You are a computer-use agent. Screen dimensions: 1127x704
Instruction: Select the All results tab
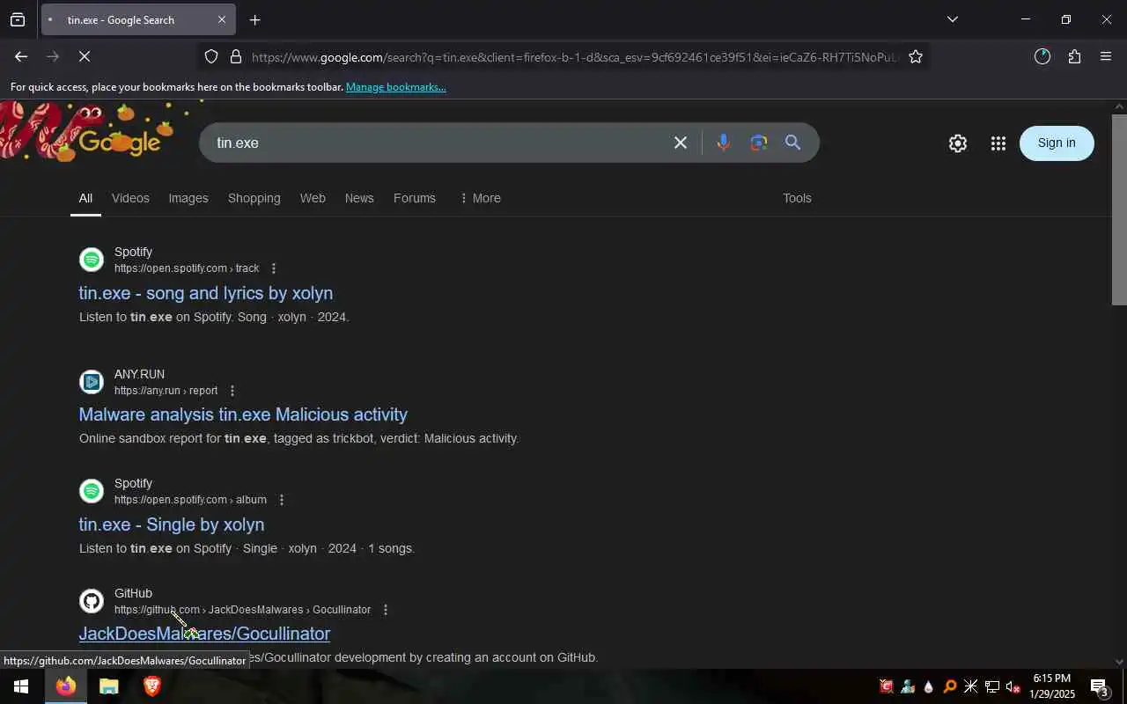[85, 198]
